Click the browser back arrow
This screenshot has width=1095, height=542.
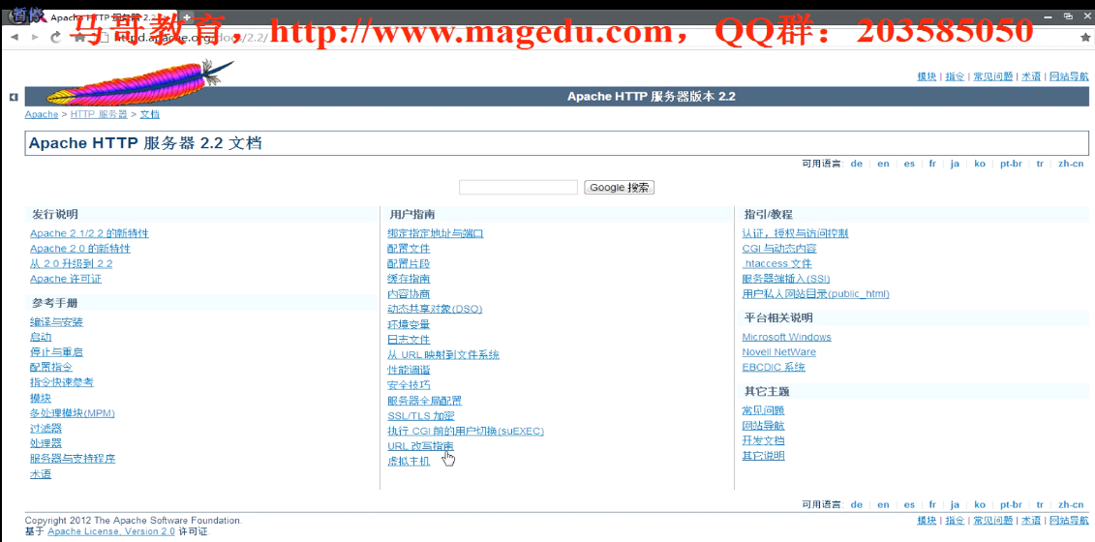(15, 37)
